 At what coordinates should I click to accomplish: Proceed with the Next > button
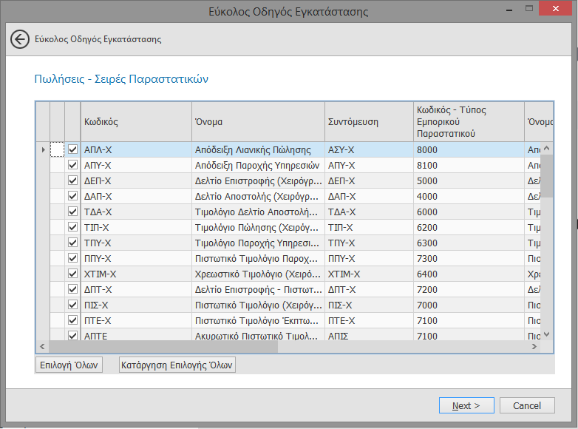[x=466, y=405]
